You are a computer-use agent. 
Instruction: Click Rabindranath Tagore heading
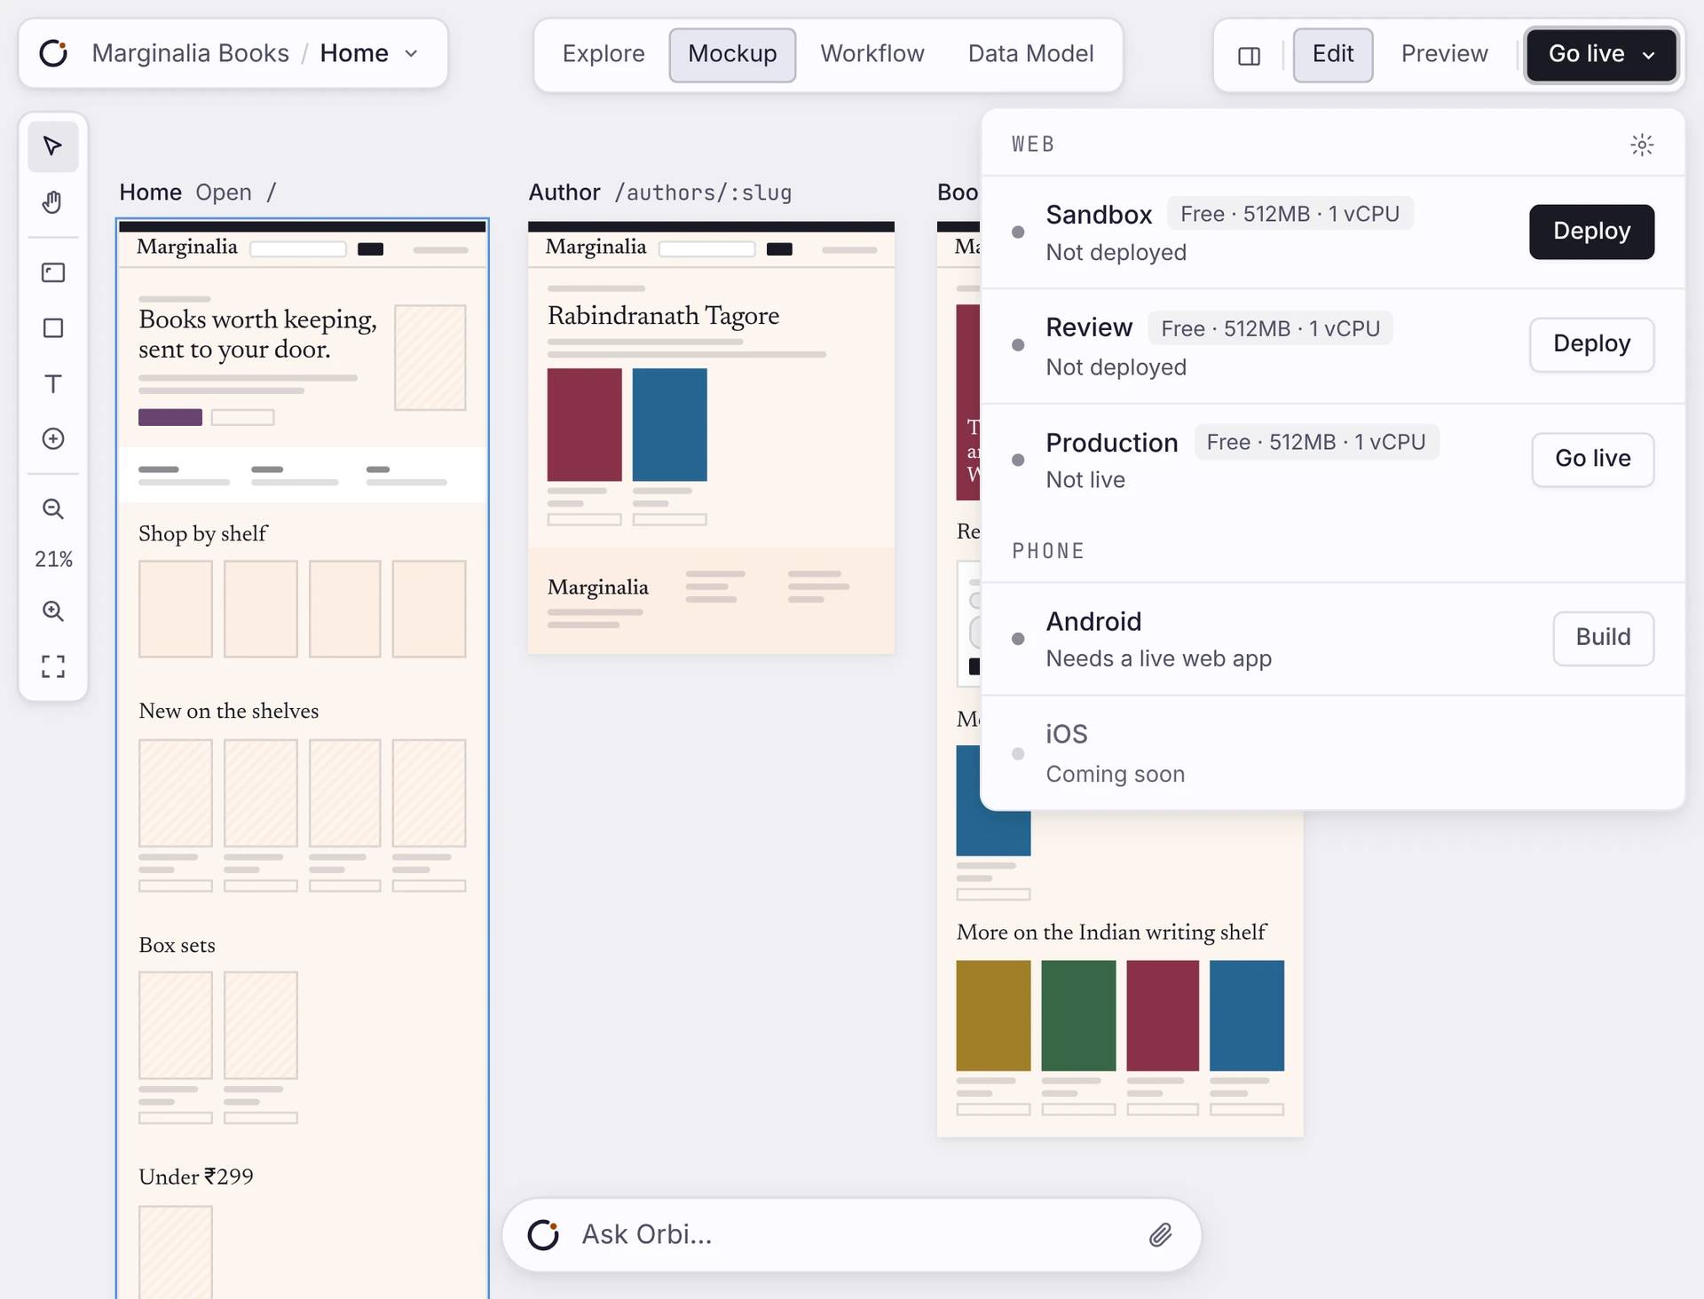[x=663, y=316]
